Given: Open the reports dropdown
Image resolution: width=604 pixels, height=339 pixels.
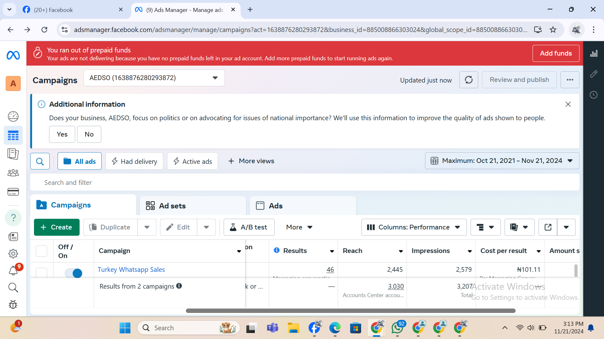Looking at the screenshot, I should pos(519,227).
